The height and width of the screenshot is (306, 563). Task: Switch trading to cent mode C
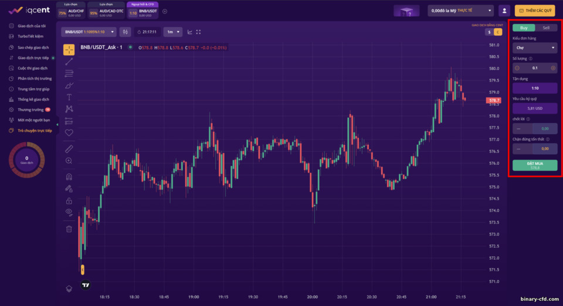(498, 32)
